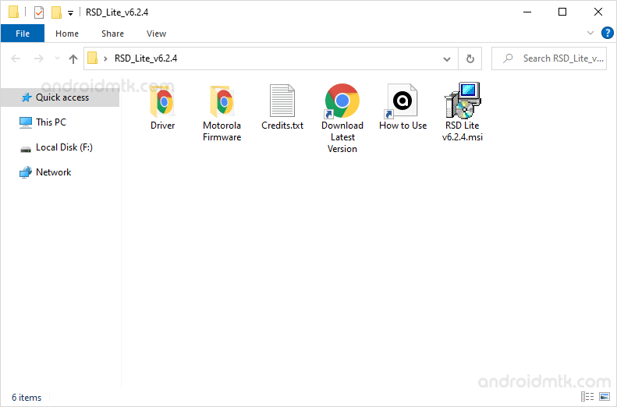Expand the Recent locations dropdown arrow

click(x=58, y=58)
